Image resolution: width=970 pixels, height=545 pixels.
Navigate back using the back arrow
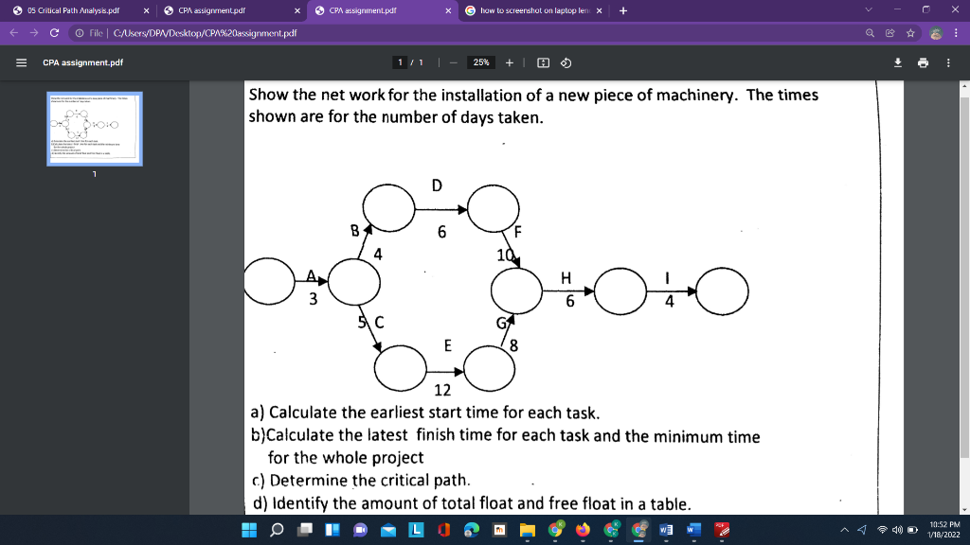(x=11, y=31)
